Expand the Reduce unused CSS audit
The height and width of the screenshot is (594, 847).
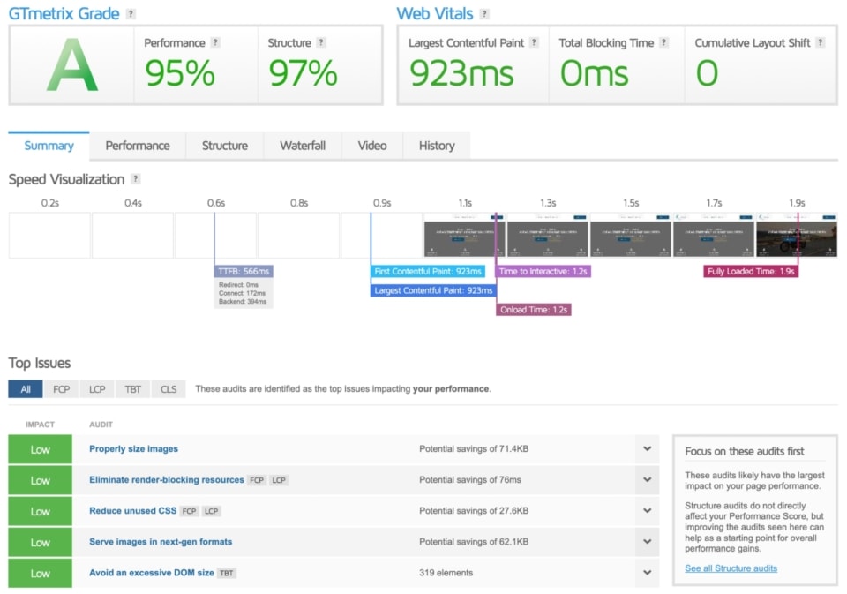coord(647,511)
